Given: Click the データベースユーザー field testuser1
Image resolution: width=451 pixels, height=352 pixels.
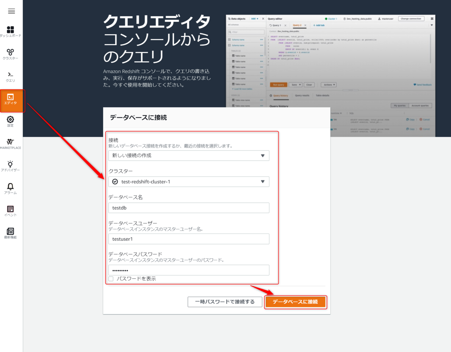Looking at the screenshot, I should (x=189, y=239).
